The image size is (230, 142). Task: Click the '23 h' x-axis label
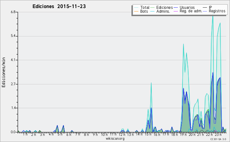218,134
